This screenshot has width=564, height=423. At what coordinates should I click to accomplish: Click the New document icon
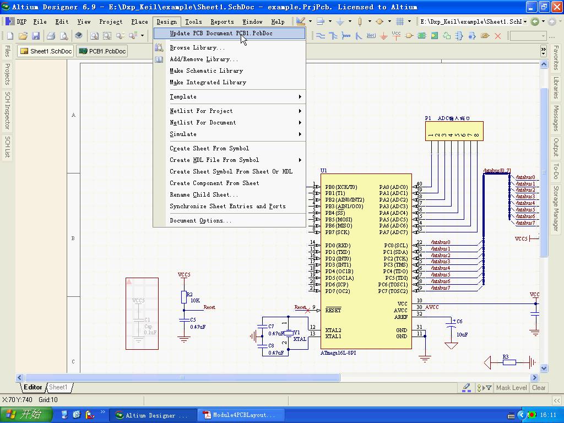click(x=10, y=36)
